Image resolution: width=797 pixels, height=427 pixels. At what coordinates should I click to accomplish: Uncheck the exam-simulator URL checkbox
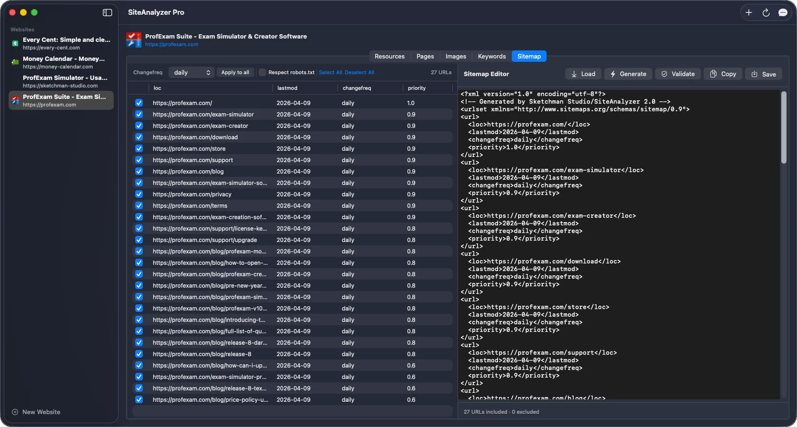point(139,114)
